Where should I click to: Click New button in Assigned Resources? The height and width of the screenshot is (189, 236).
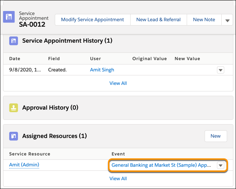tap(216, 136)
